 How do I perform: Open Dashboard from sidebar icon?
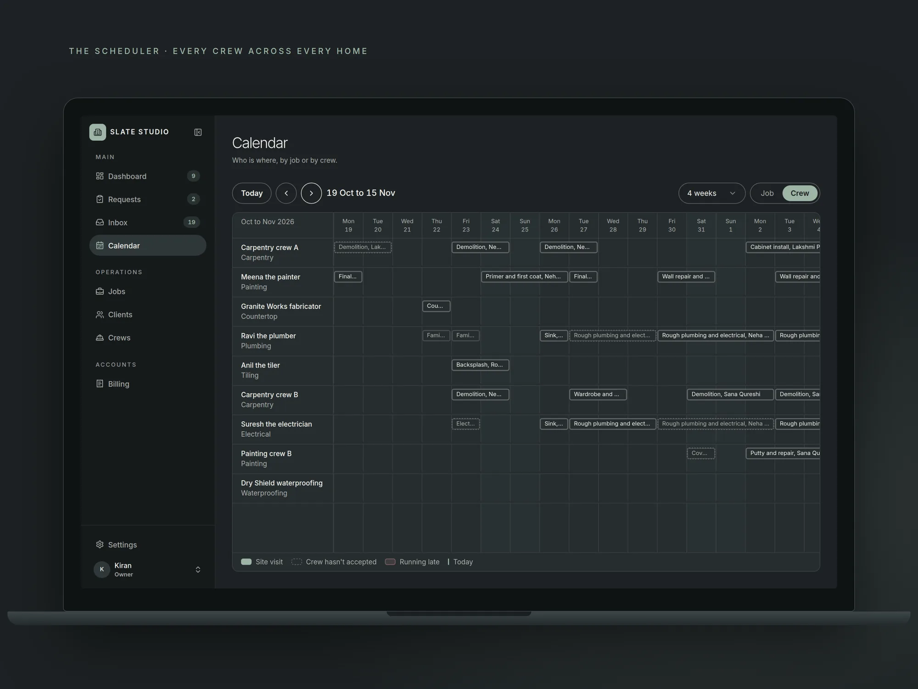(x=100, y=176)
